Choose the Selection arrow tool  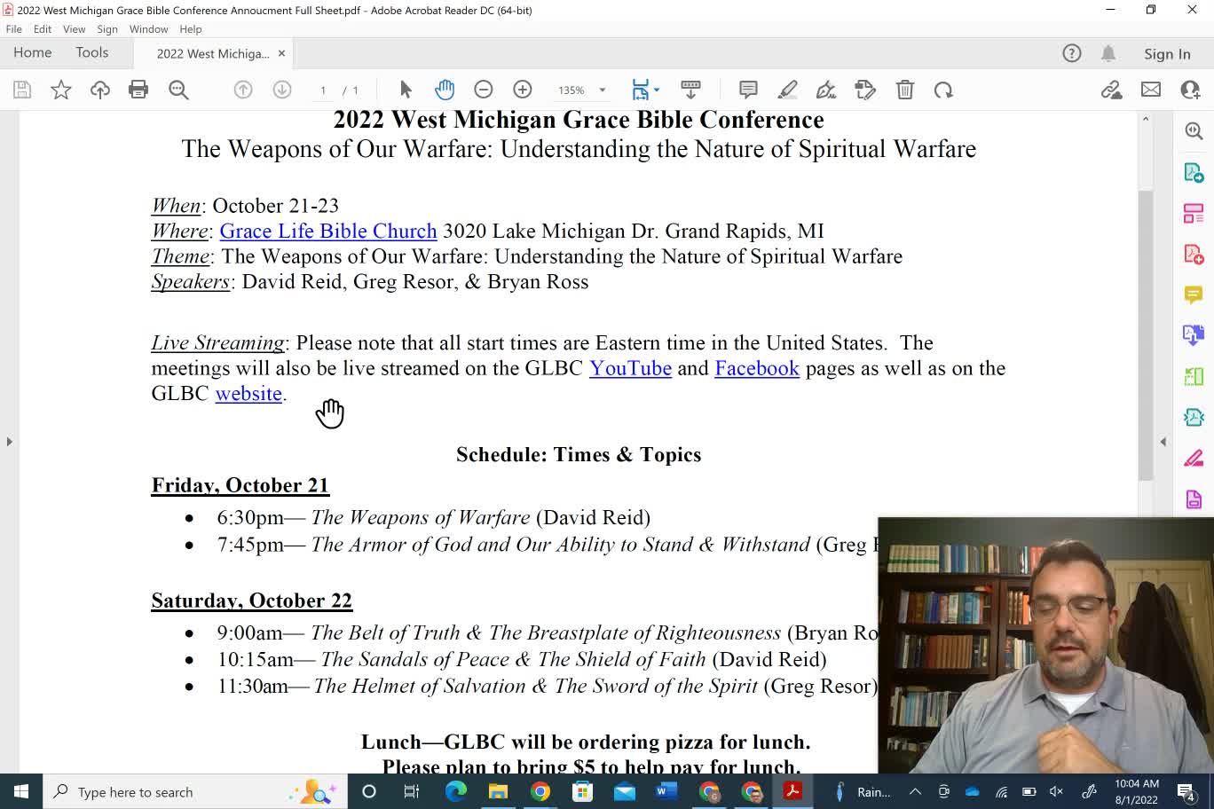click(406, 90)
